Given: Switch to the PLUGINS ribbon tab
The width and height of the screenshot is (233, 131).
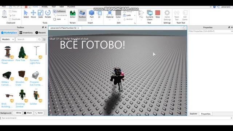Looking at the screenshot, I should click(71, 7).
